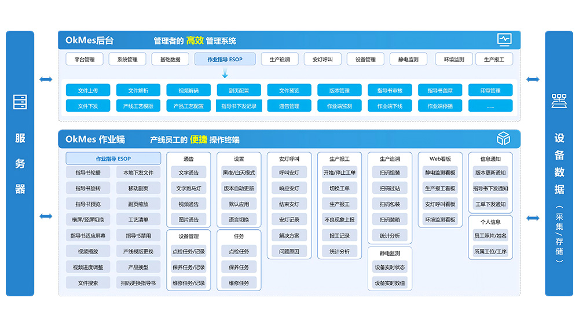This screenshot has height=327, width=579.
Task: Click 所属工位/工序
Action: pos(490,251)
